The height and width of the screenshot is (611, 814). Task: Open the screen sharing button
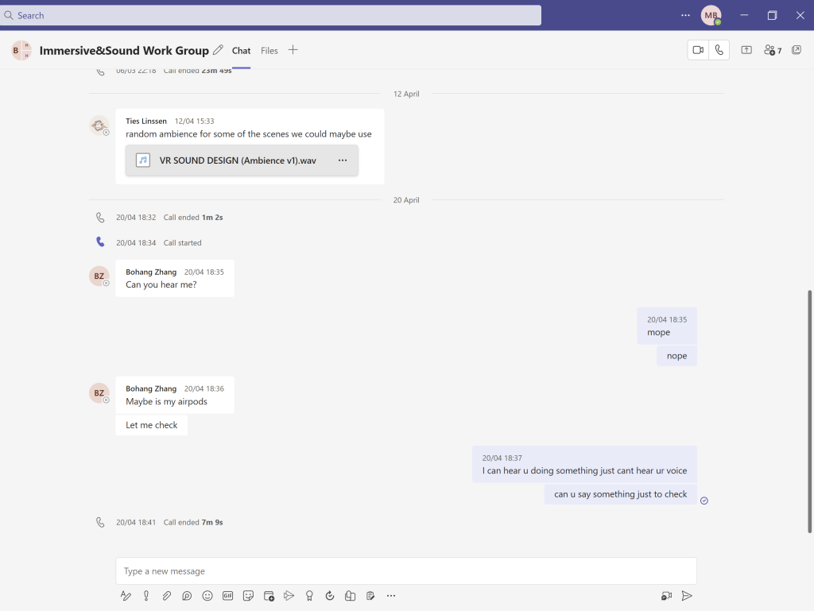point(746,50)
